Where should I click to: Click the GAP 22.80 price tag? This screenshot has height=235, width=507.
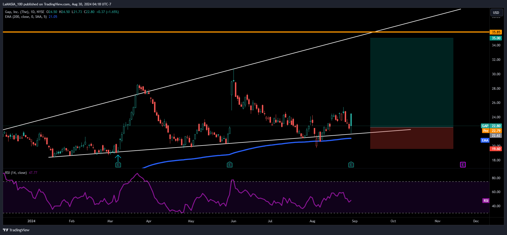point(491,126)
